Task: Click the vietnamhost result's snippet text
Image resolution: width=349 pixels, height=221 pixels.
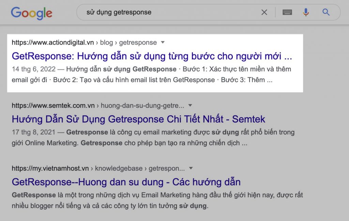Action: pyautogui.click(x=157, y=201)
